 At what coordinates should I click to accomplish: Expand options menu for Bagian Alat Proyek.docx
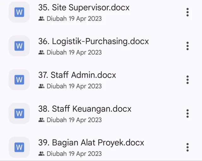pyautogui.click(x=187, y=147)
